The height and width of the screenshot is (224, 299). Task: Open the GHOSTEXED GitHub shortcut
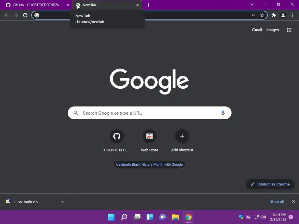click(117, 141)
